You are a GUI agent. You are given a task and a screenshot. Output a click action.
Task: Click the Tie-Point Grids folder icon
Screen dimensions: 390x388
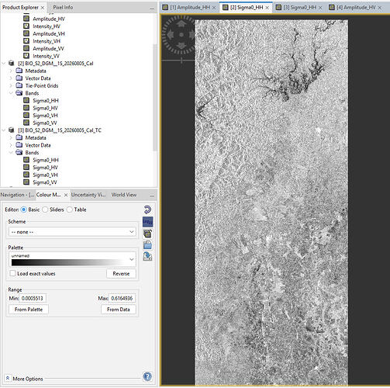point(19,85)
